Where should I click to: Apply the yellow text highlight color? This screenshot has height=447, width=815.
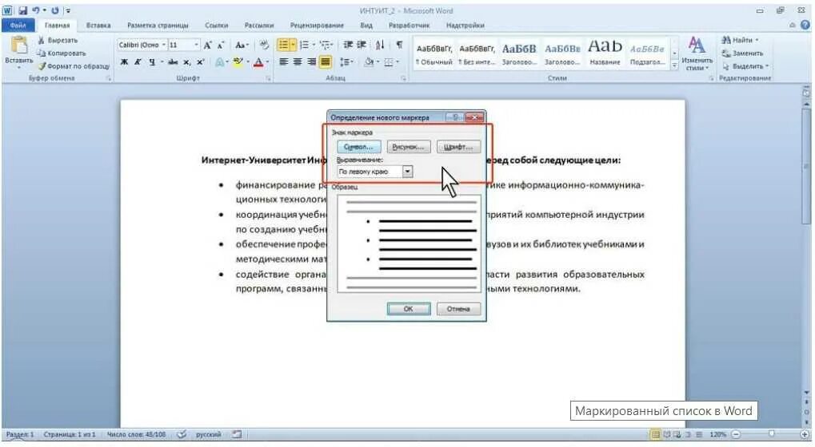[238, 61]
